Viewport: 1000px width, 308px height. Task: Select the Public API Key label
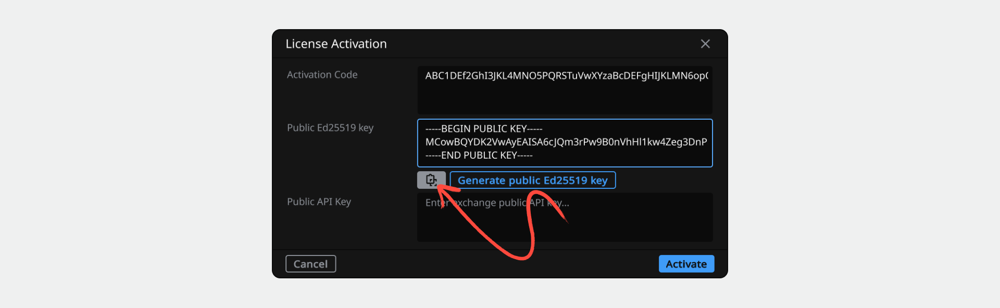(x=319, y=202)
